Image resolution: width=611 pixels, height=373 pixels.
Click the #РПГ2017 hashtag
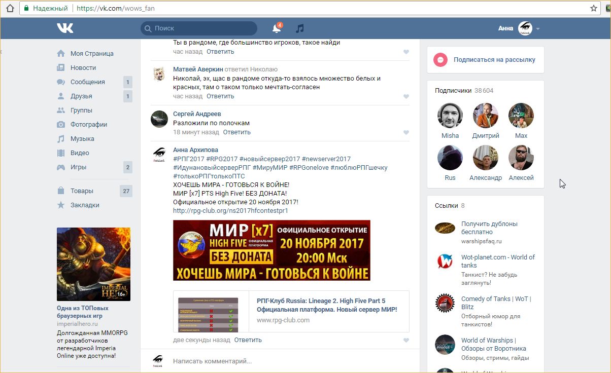[x=188, y=159]
